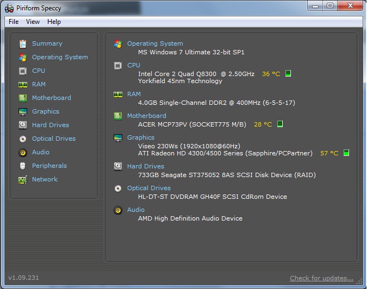The image size is (367, 289).
Task: Click the Windows flag icon in summary pane
Action: 118,43
